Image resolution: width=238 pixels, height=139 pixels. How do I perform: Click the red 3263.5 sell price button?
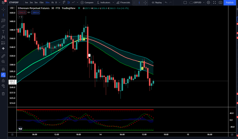[22, 12]
